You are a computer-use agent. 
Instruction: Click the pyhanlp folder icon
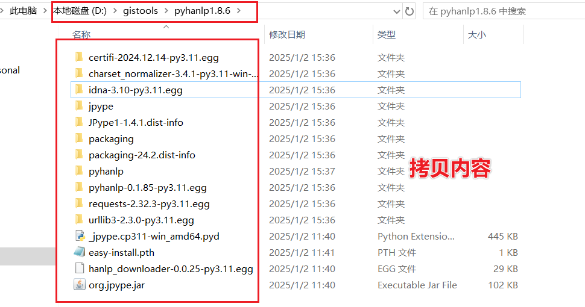click(x=79, y=171)
